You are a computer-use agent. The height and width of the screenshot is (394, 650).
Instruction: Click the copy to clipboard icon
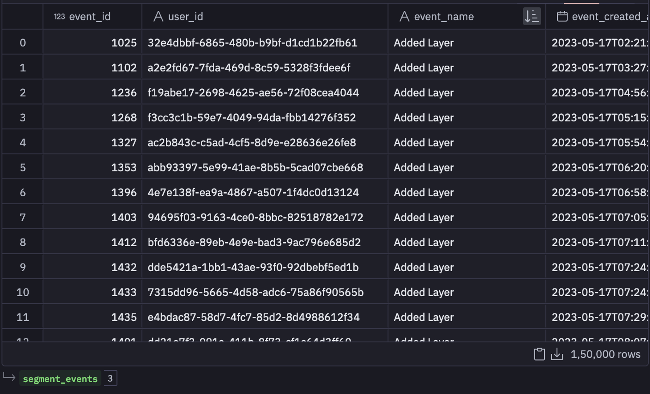(x=539, y=354)
